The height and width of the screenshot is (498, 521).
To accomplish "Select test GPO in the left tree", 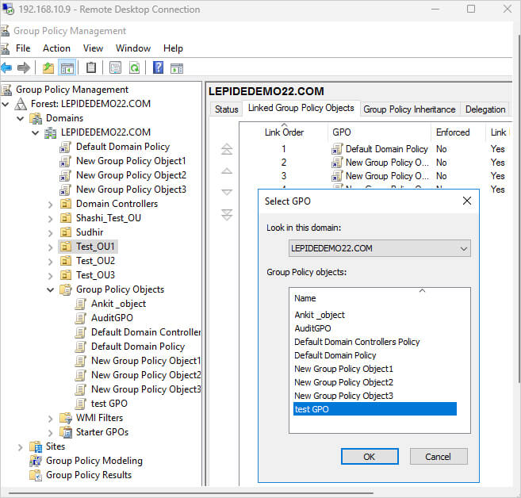I will coord(109,404).
